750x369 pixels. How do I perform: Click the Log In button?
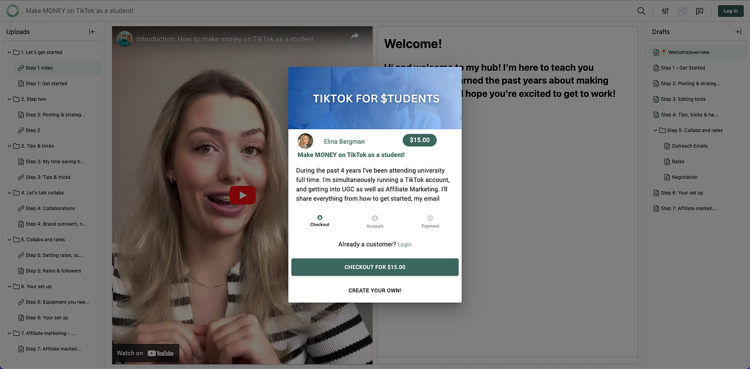pos(730,11)
